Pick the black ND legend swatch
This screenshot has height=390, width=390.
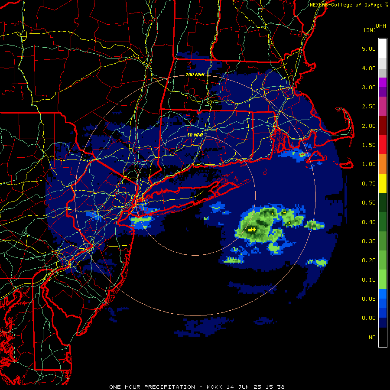pyautogui.click(x=383, y=337)
